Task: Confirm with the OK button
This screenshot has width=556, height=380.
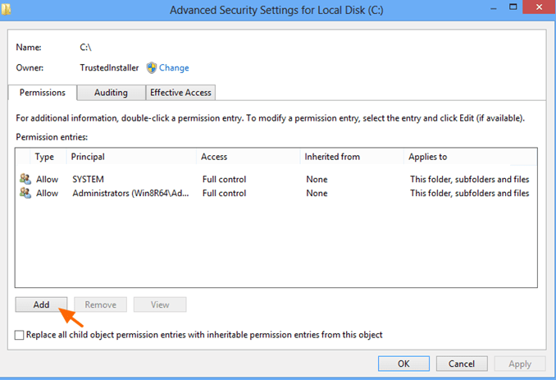Action: [403, 364]
